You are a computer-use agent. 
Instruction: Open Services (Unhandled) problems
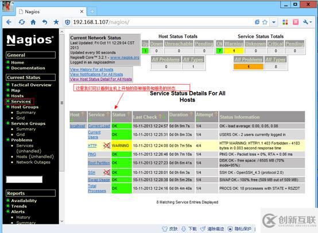click(x=29, y=148)
